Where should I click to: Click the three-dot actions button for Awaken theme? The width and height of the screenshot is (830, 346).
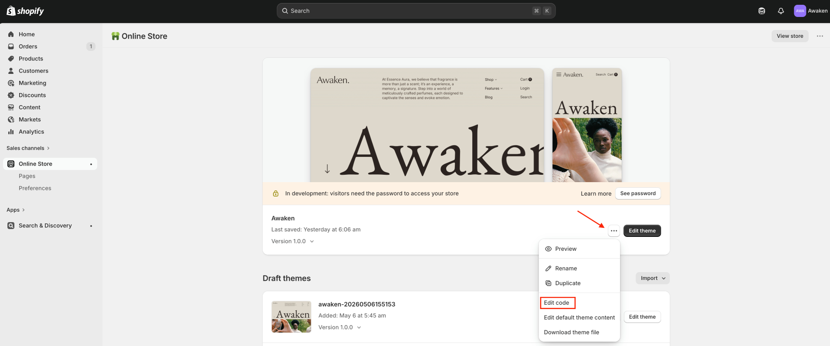tap(614, 231)
